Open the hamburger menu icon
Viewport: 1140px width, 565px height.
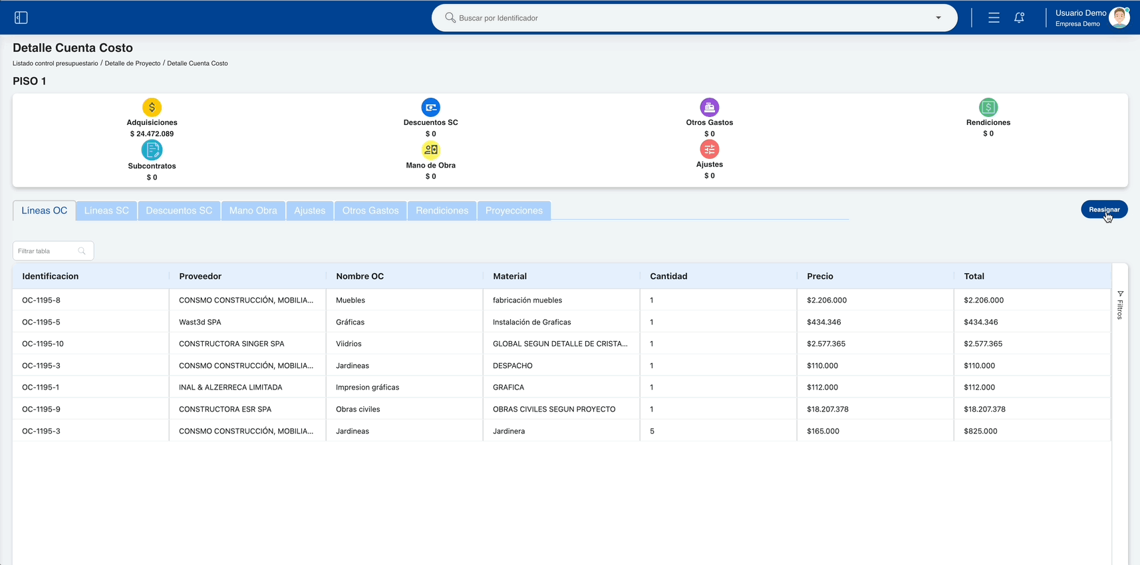coord(994,18)
